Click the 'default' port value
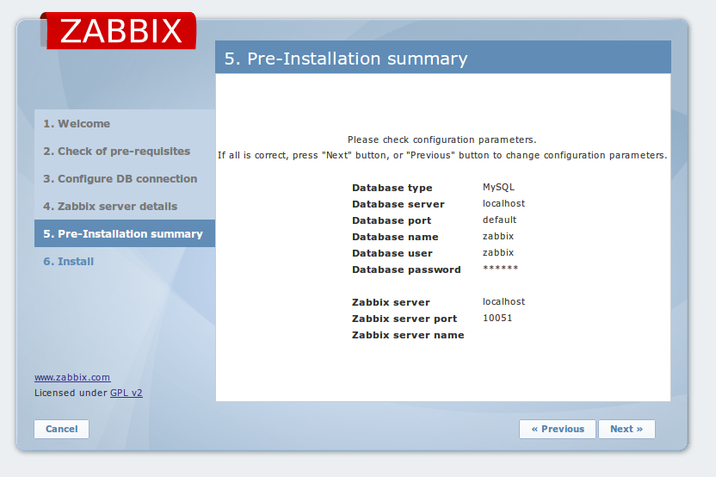This screenshot has width=716, height=477. (x=499, y=220)
